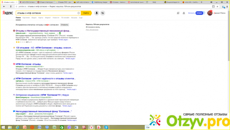The image size is (230, 130).
Task: Open the notifications bell icon
Action: (x=184, y=13)
